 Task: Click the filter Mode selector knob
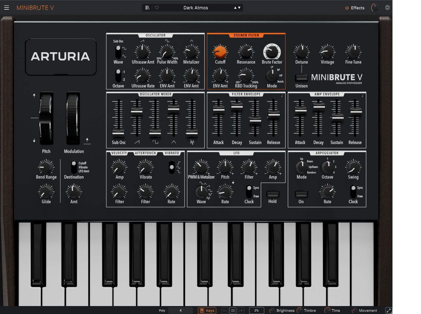point(272,76)
